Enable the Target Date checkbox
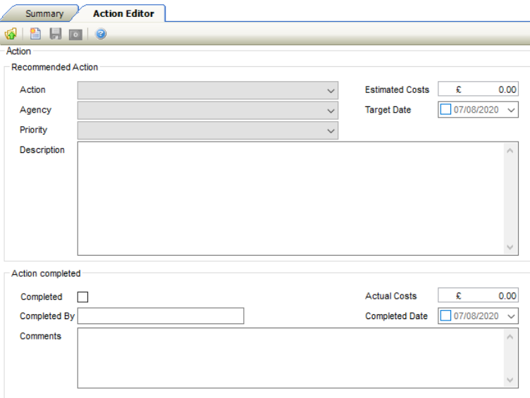Viewport: 530px width, 398px height. point(445,110)
